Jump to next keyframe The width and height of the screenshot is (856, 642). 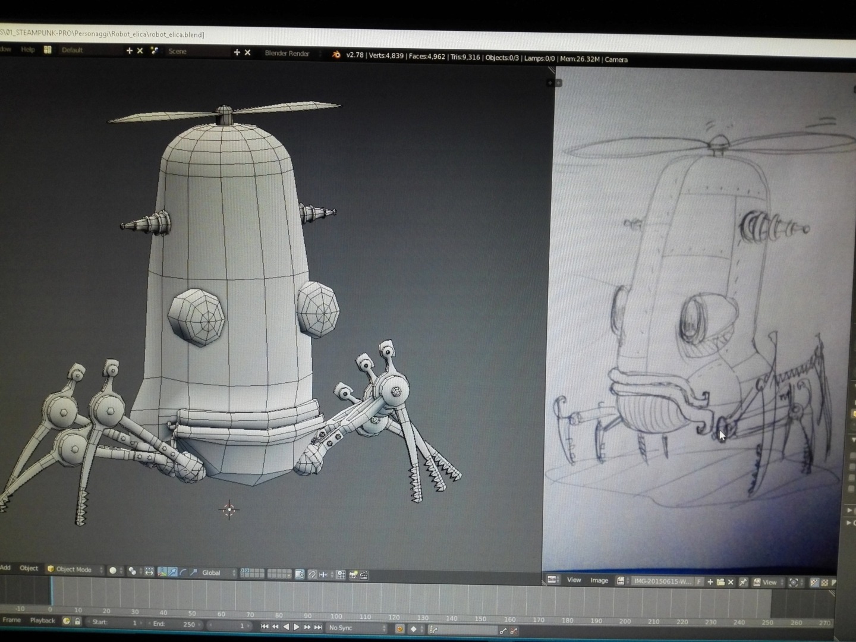pos(307,627)
